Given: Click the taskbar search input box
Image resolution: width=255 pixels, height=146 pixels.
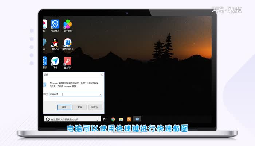Looking at the screenshot, I should pos(72,119).
